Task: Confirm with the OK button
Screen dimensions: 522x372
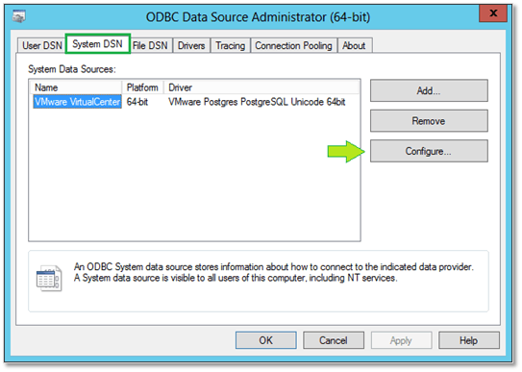Action: click(x=265, y=340)
